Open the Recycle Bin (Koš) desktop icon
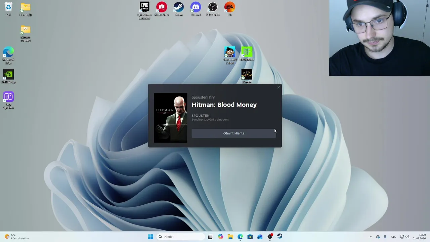430x242 pixels. (x=8, y=9)
